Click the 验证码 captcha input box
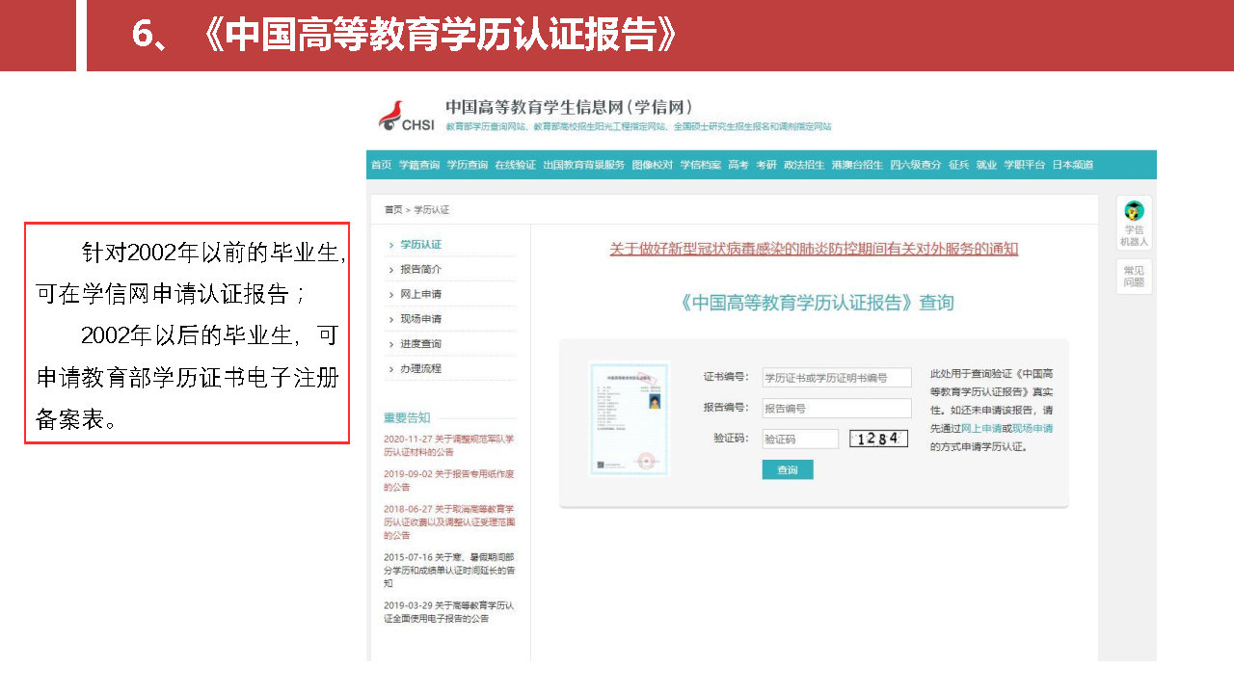Viewport: 1234px width, 694px height. click(x=799, y=440)
